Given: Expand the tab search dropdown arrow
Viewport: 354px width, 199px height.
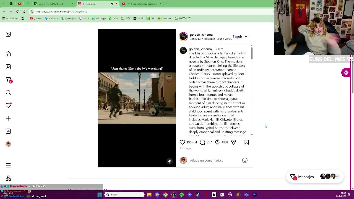Looking at the screenshot, I should point(3,4).
